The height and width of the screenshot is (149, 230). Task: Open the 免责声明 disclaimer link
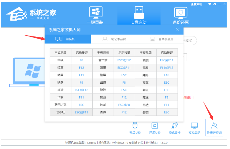pos(196,4)
